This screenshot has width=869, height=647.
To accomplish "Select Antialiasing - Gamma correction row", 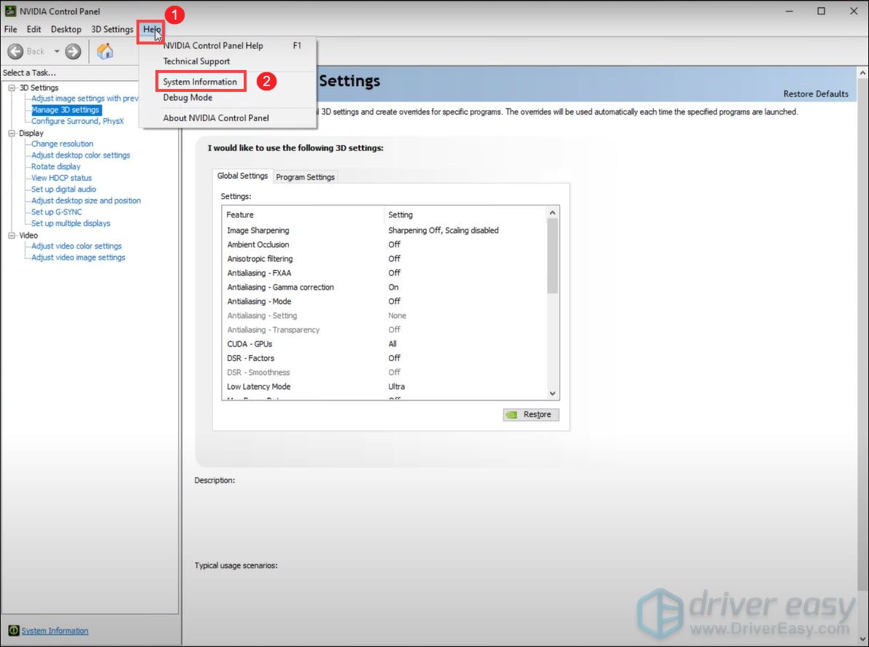I will point(385,287).
